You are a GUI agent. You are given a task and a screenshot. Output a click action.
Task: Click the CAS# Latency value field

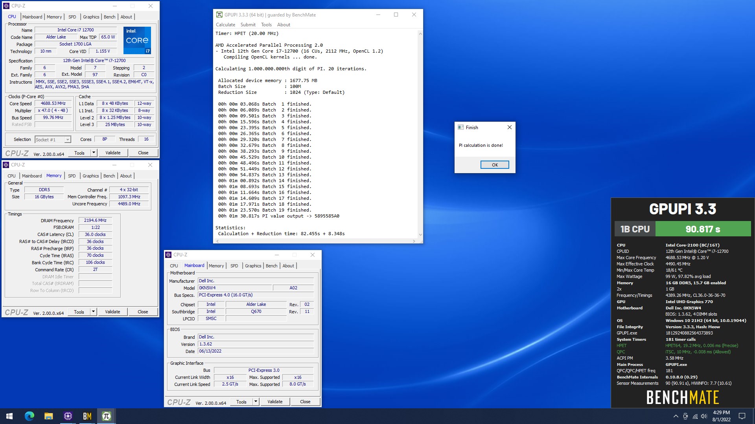coord(95,235)
